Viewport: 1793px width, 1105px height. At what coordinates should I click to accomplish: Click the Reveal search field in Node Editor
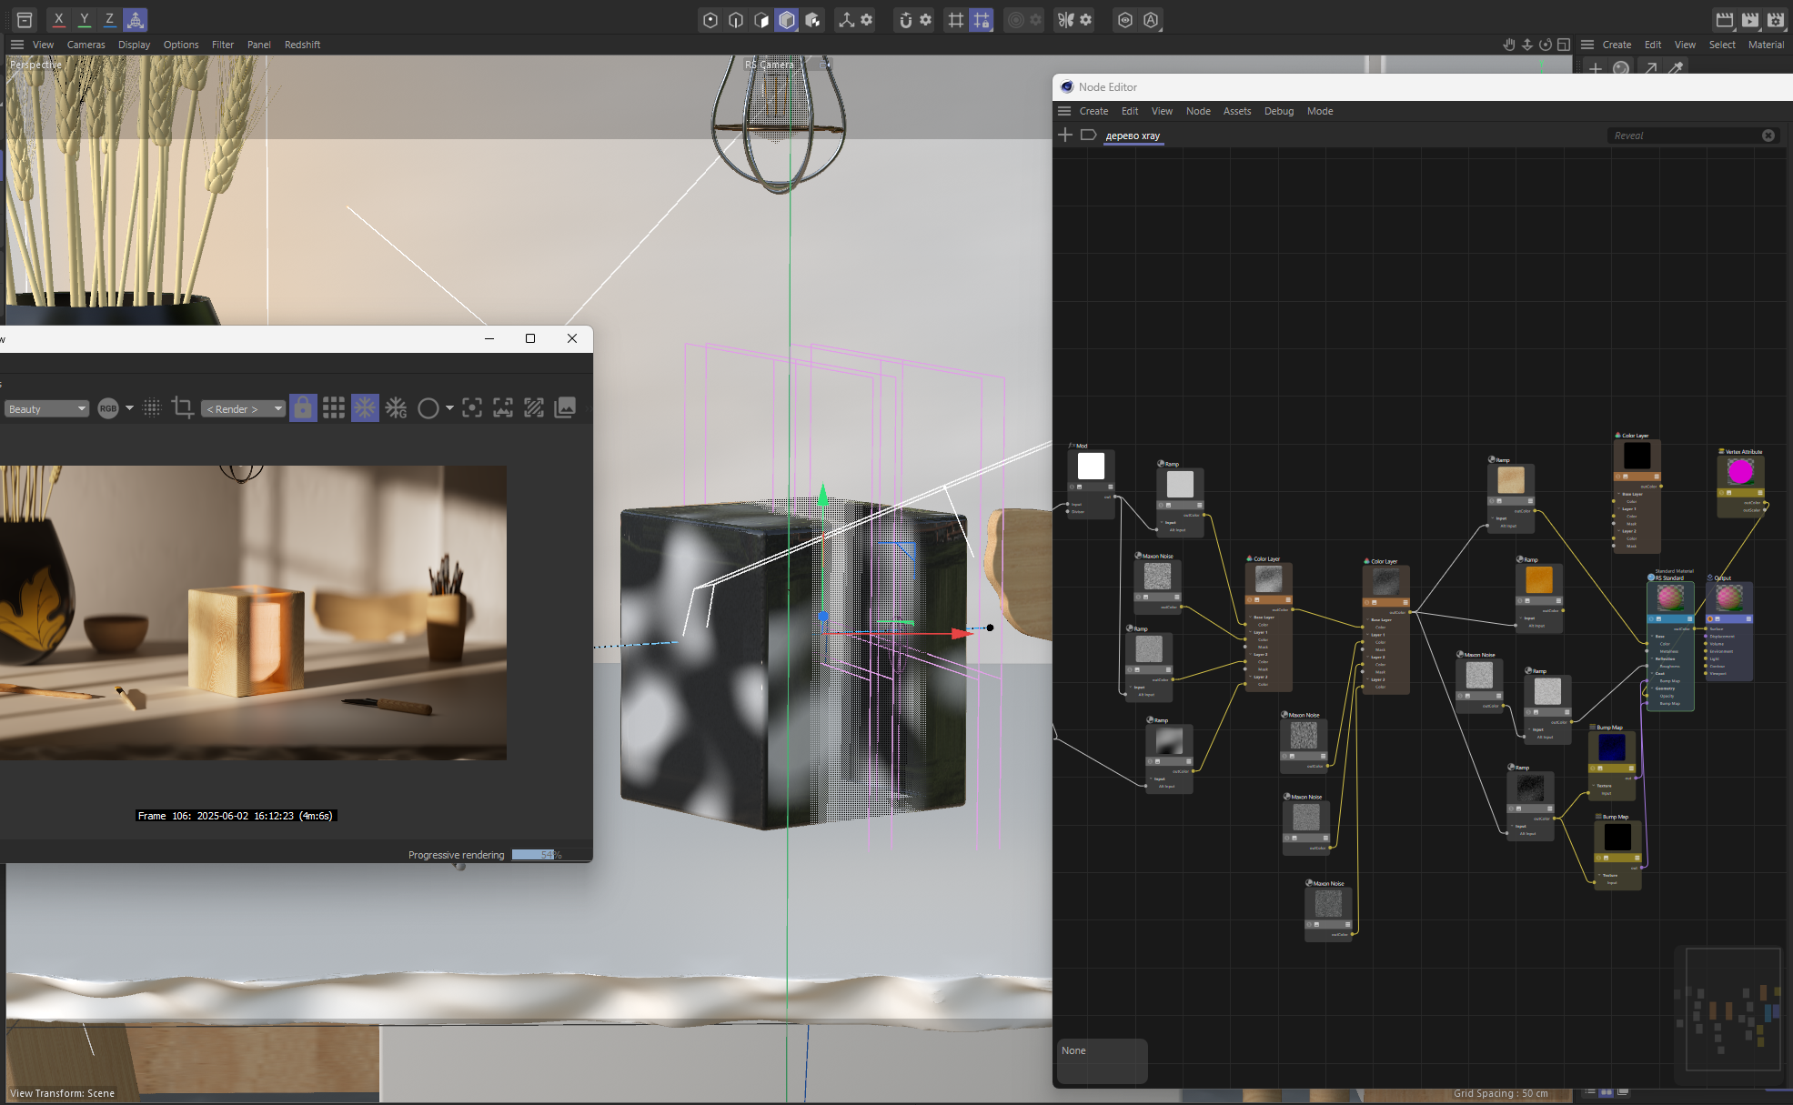pos(1683,136)
